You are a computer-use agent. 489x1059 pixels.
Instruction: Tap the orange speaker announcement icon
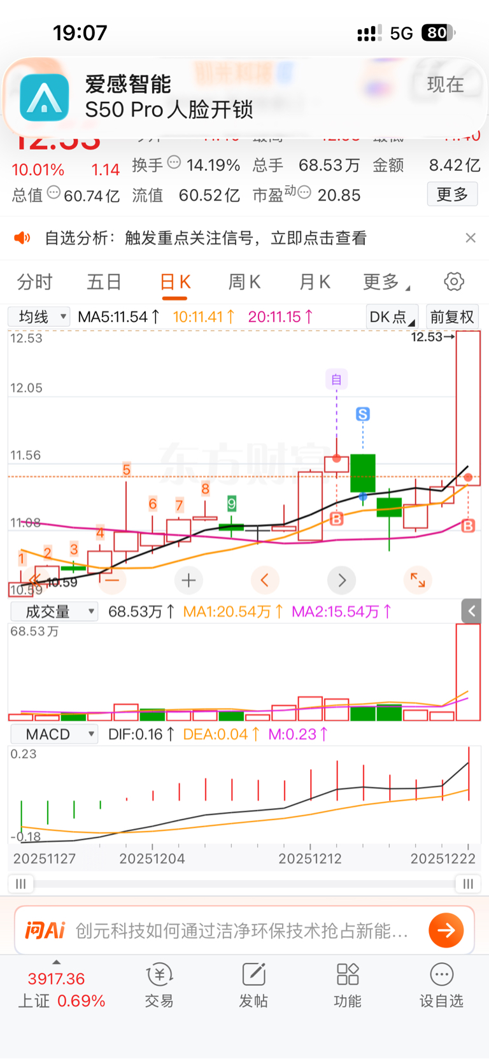pyautogui.click(x=22, y=238)
